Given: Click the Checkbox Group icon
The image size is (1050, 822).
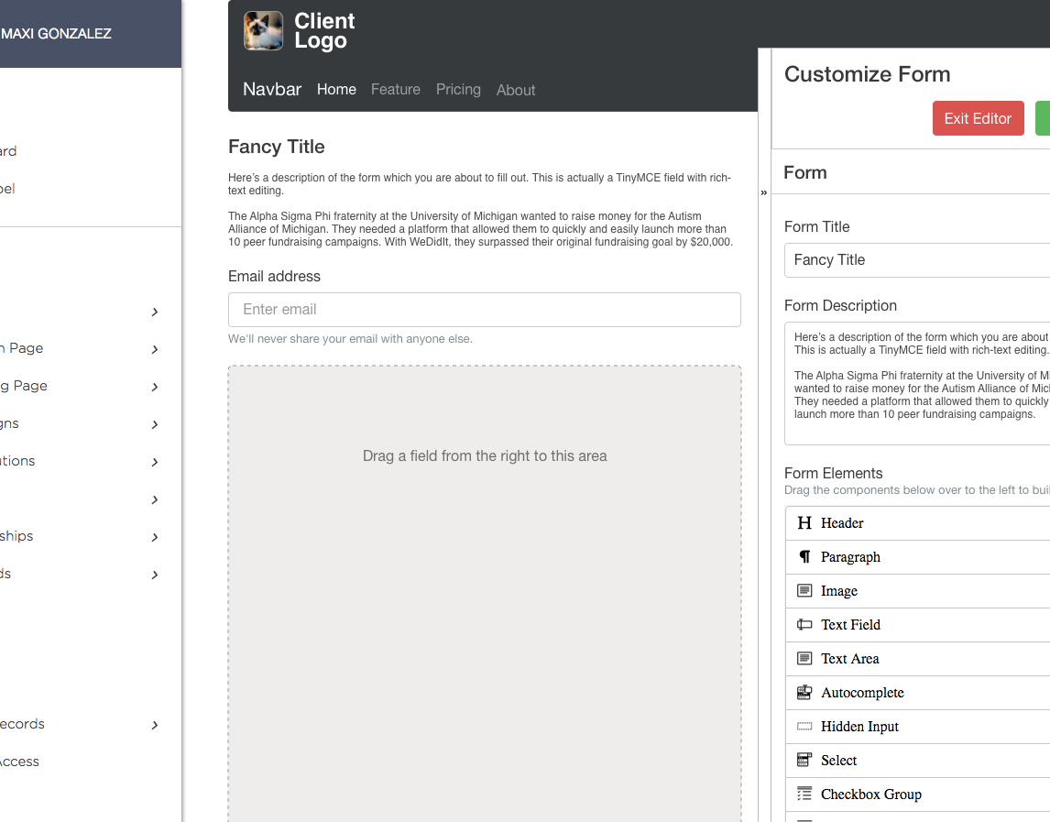Looking at the screenshot, I should [x=804, y=794].
